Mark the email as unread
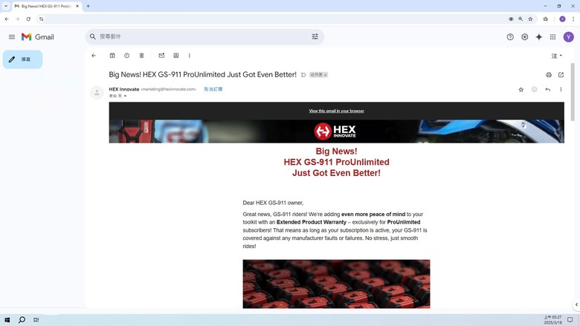580x326 pixels. point(161,56)
